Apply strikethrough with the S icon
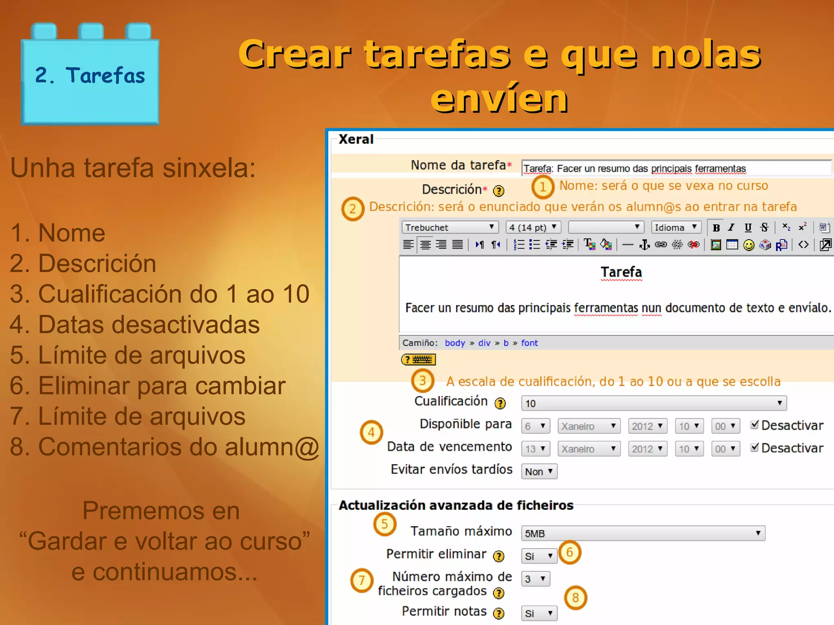834x625 pixels. tap(764, 227)
